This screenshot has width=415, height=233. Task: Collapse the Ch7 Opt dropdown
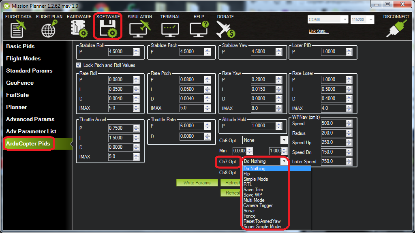(284, 161)
